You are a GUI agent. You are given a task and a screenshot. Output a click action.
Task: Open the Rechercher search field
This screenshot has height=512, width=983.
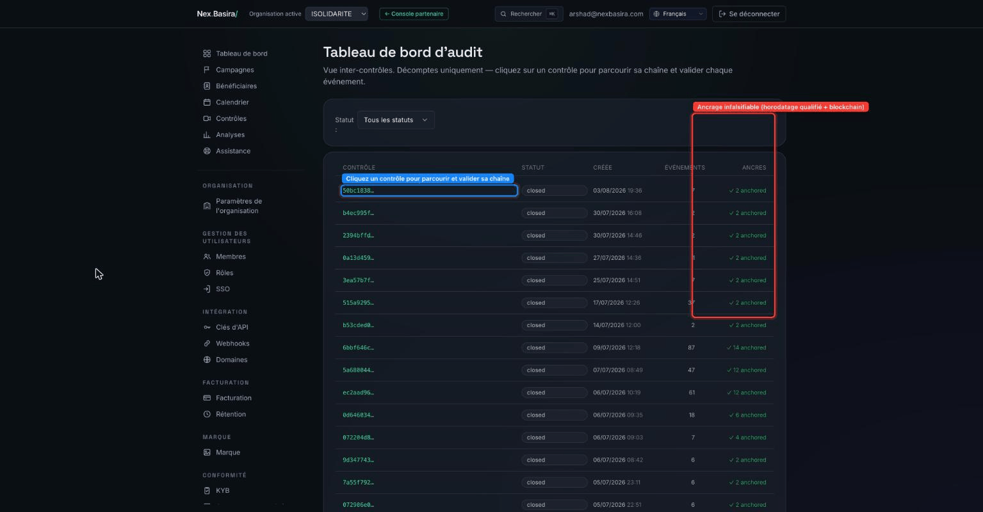tap(528, 13)
